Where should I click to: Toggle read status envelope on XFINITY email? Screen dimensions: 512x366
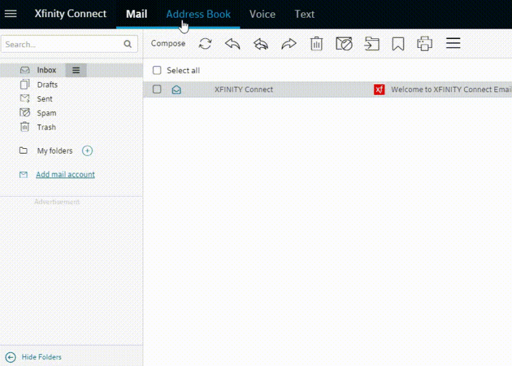[x=176, y=89]
